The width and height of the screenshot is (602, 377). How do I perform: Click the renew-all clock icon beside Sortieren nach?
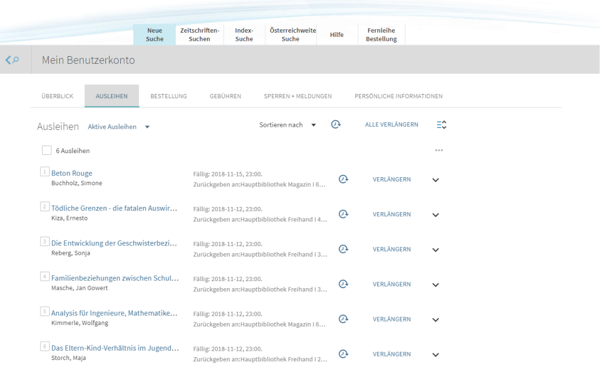click(335, 124)
